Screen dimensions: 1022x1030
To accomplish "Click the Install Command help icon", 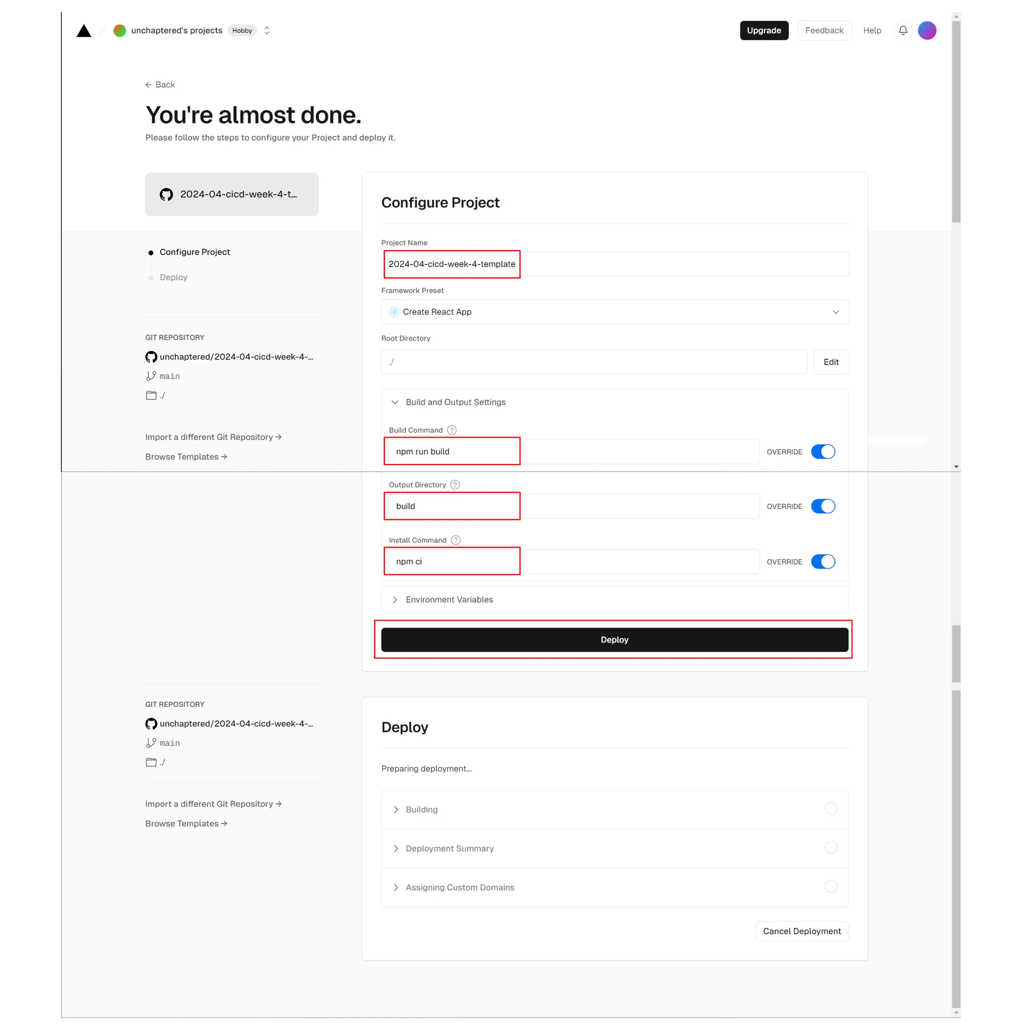I will click(456, 540).
